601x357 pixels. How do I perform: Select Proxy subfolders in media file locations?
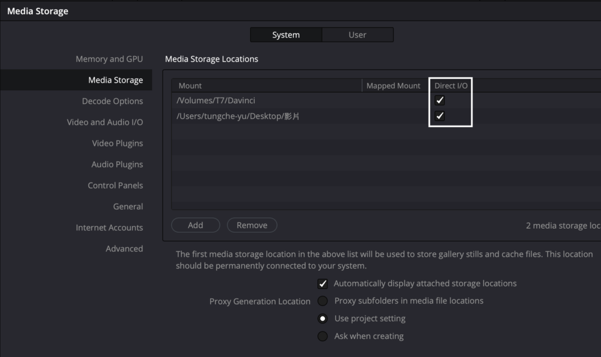323,301
